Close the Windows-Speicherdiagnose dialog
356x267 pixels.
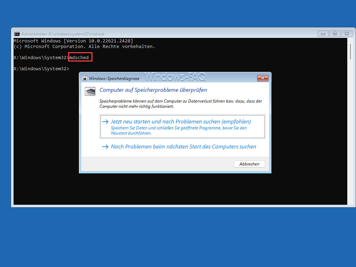pos(263,78)
